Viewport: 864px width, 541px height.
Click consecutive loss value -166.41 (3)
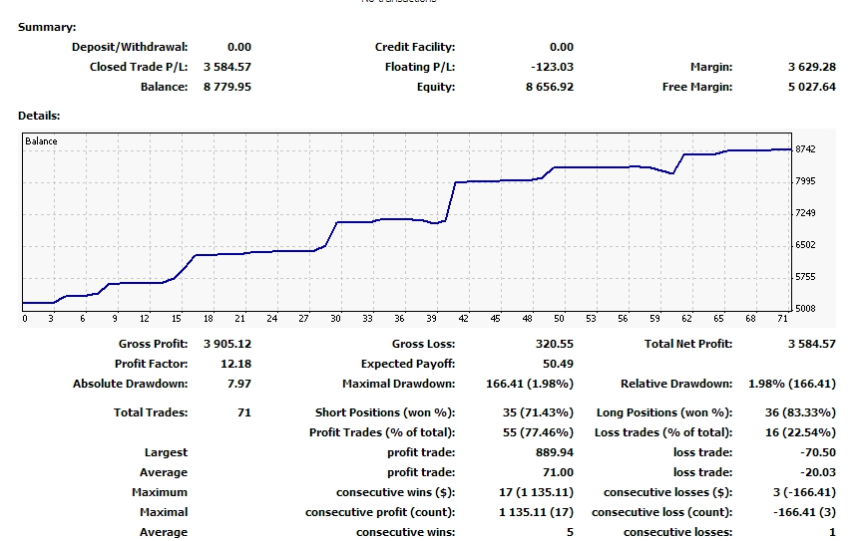click(x=804, y=512)
